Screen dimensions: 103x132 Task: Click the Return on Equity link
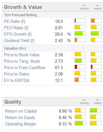20,118
